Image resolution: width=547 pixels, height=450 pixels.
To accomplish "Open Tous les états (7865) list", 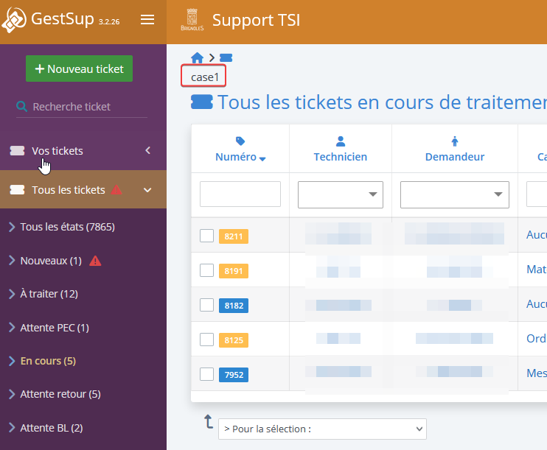I will tap(67, 227).
